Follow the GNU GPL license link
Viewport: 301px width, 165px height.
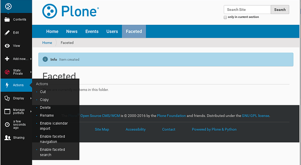[255, 116]
